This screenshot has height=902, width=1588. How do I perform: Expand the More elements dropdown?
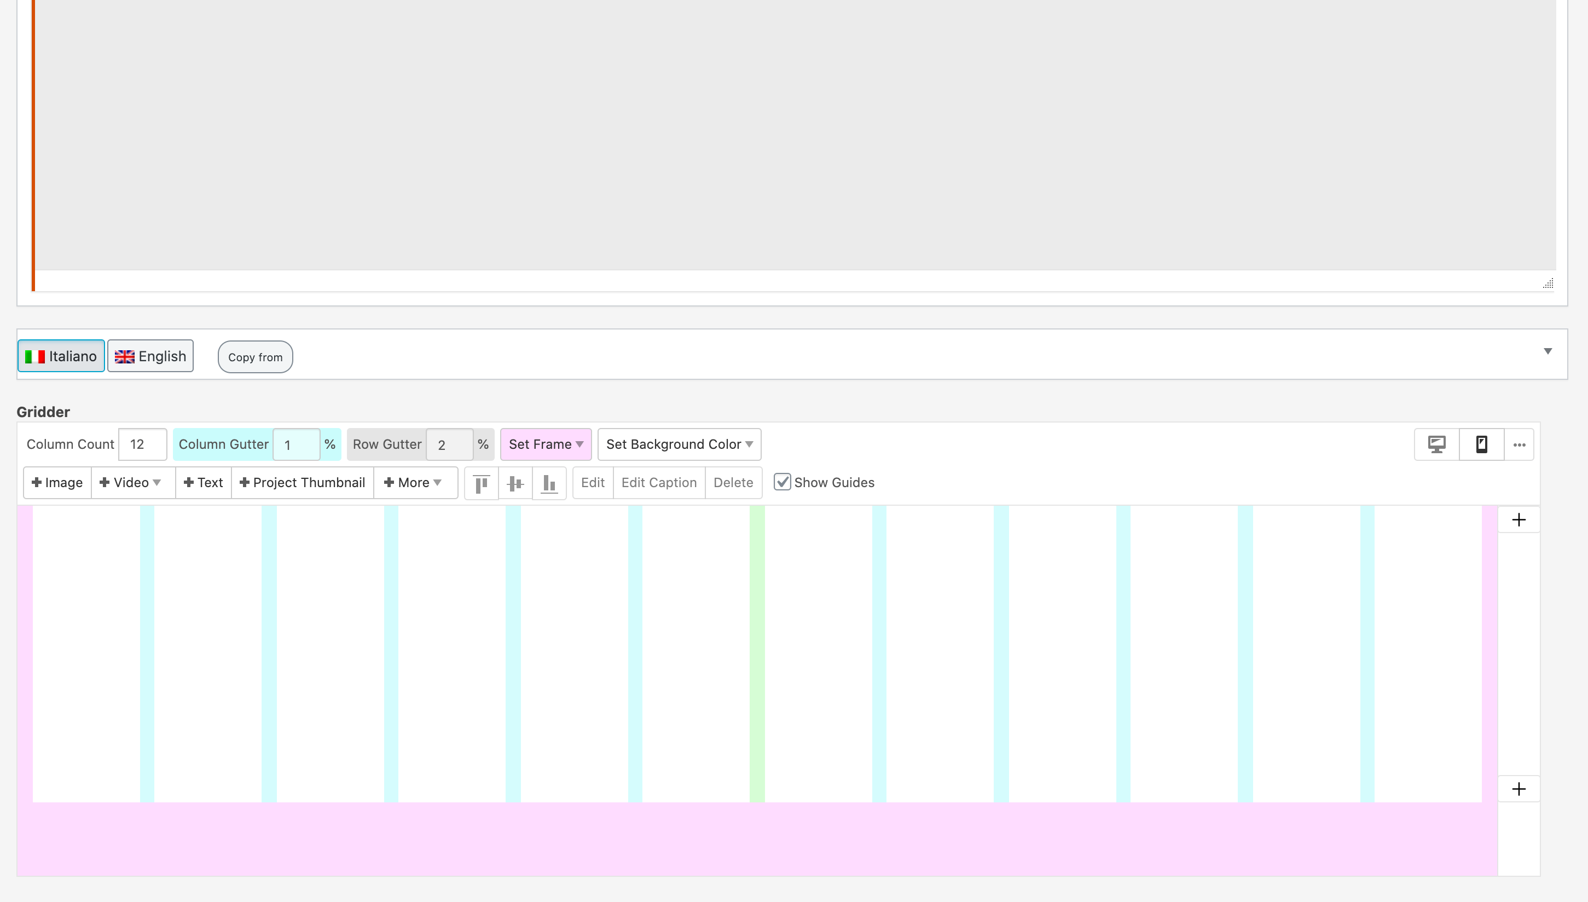[x=413, y=483]
